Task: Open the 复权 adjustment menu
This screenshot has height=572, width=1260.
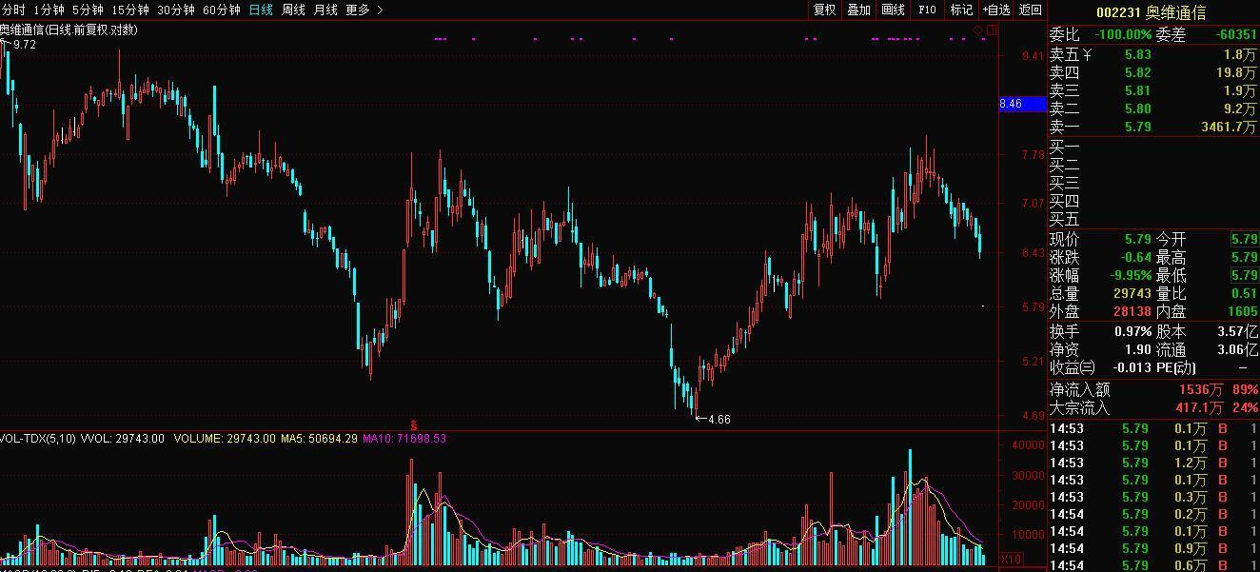Action: click(x=824, y=10)
